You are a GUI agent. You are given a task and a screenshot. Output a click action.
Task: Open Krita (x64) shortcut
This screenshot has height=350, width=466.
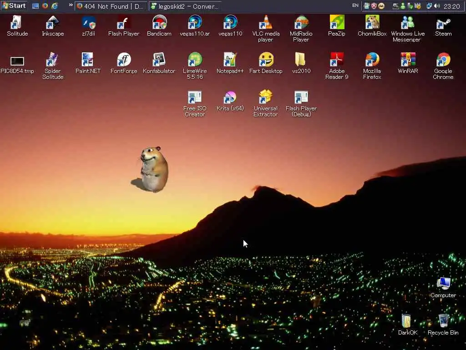coord(230,101)
